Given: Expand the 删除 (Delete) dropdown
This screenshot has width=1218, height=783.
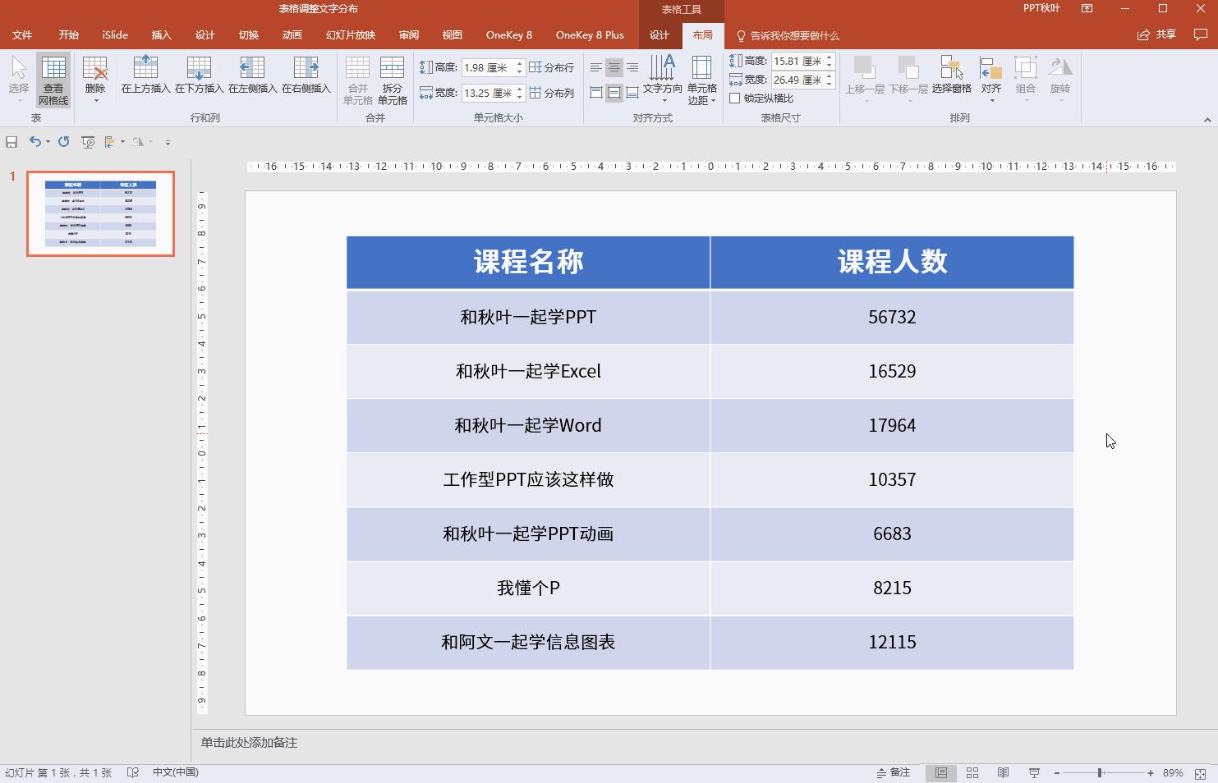Looking at the screenshot, I should [94, 98].
